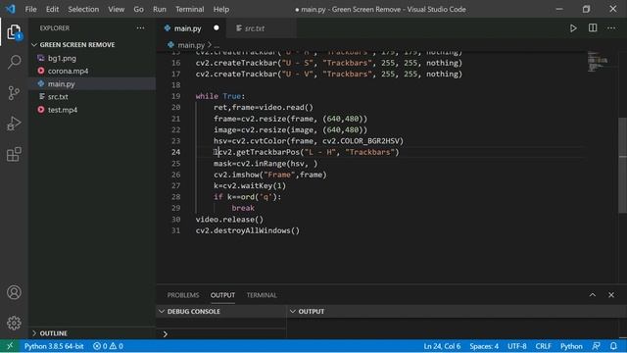Click the feedback icon in status bar

[x=596, y=346]
